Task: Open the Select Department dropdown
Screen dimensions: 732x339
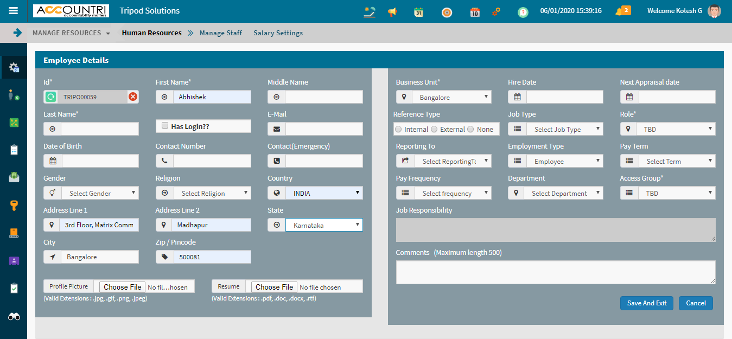Action: click(x=564, y=193)
